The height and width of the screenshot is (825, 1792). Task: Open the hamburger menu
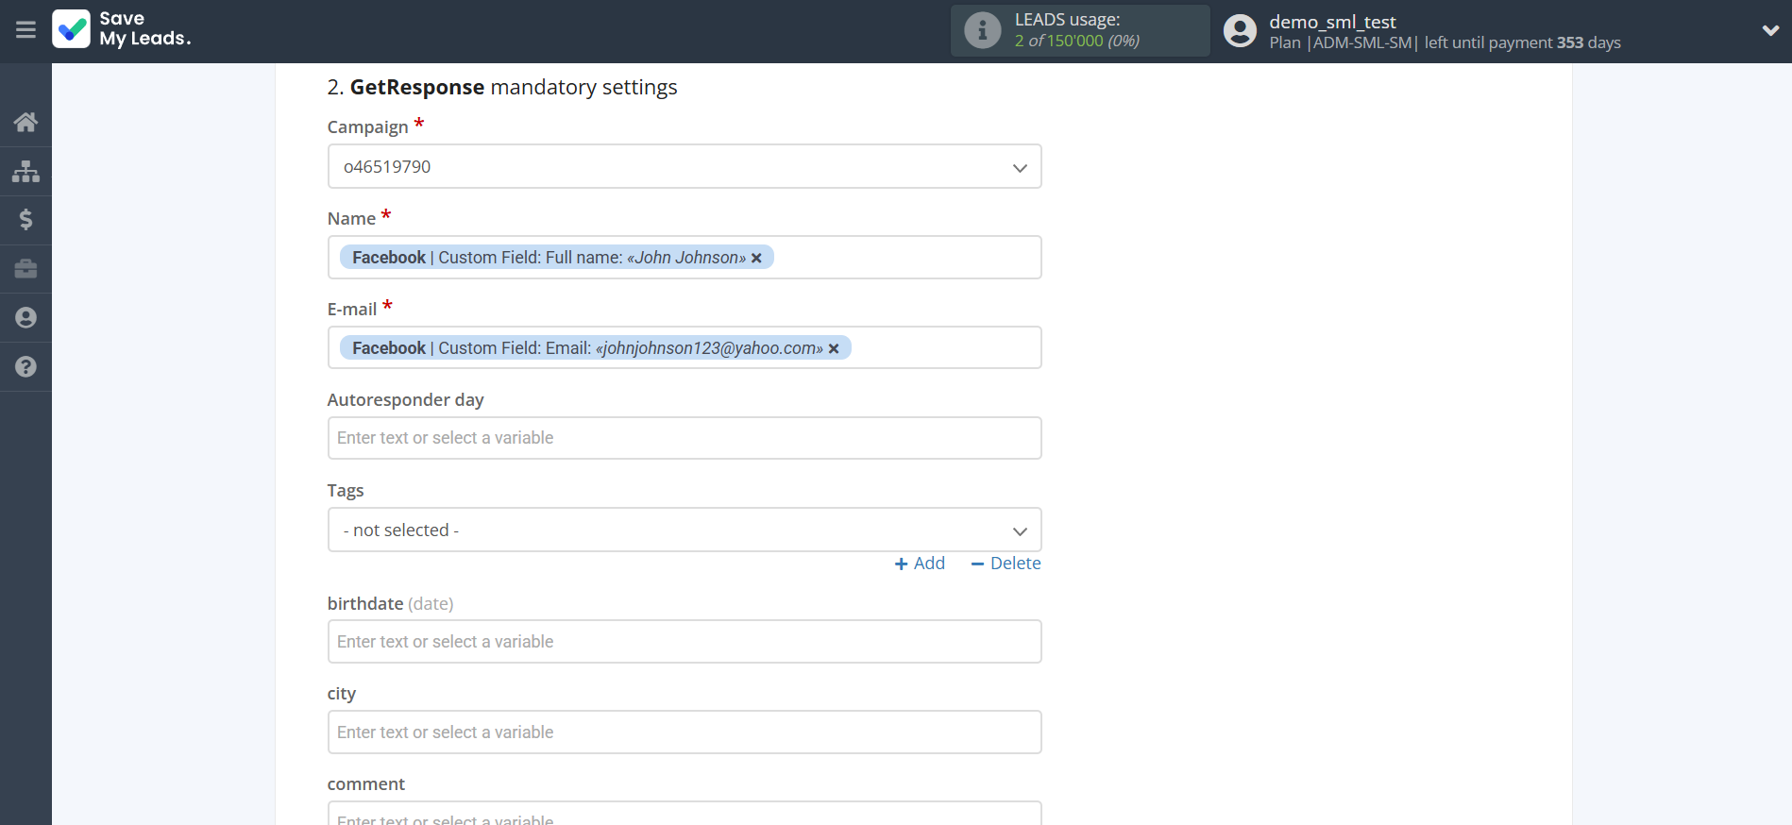25,30
